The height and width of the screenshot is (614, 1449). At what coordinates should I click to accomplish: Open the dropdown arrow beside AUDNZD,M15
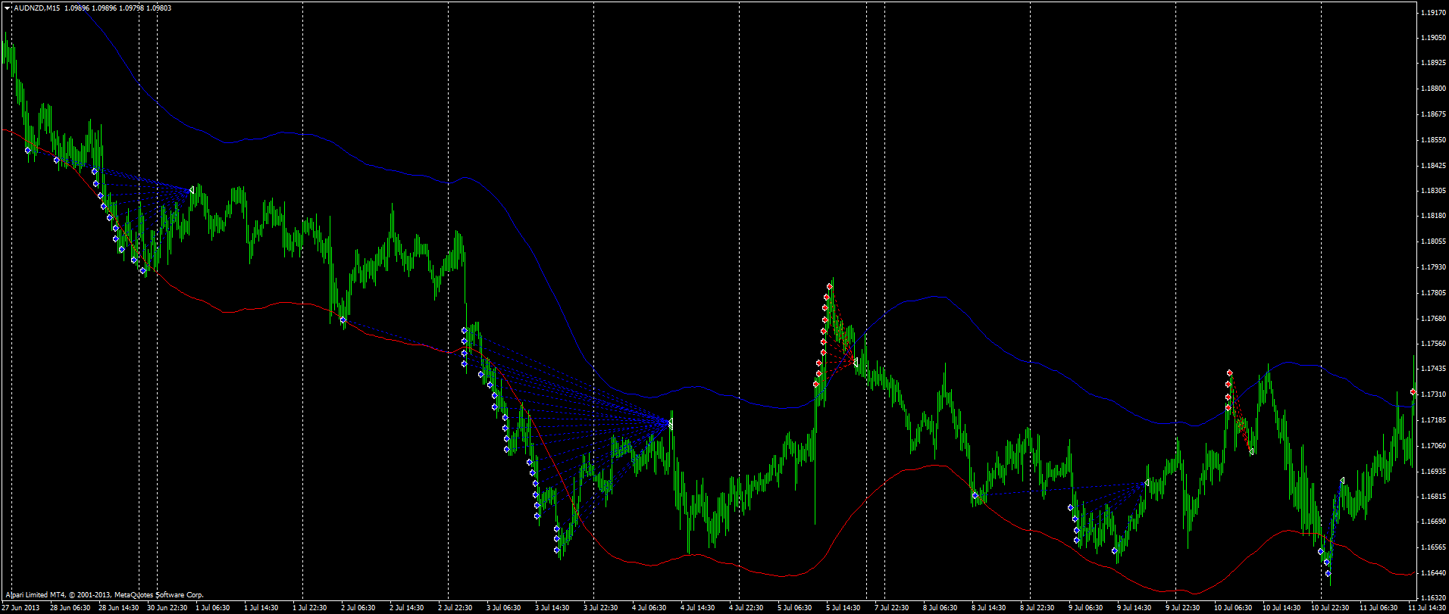pyautogui.click(x=7, y=8)
